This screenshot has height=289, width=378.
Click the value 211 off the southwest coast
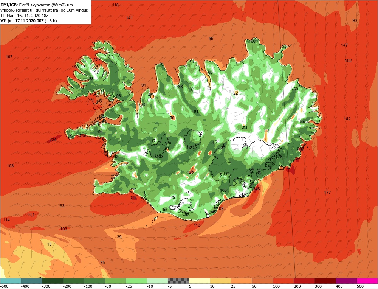click(133, 198)
